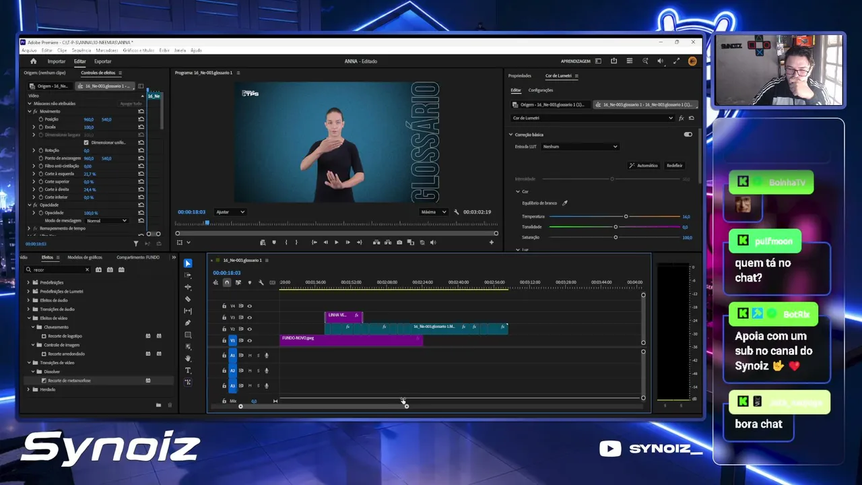Solo audio track A2
Screen dimensions: 862x485
tap(258, 370)
